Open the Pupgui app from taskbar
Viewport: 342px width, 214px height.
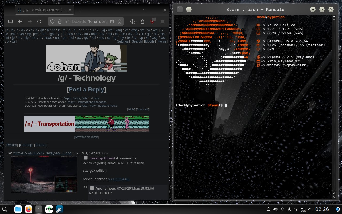click(x=49, y=209)
